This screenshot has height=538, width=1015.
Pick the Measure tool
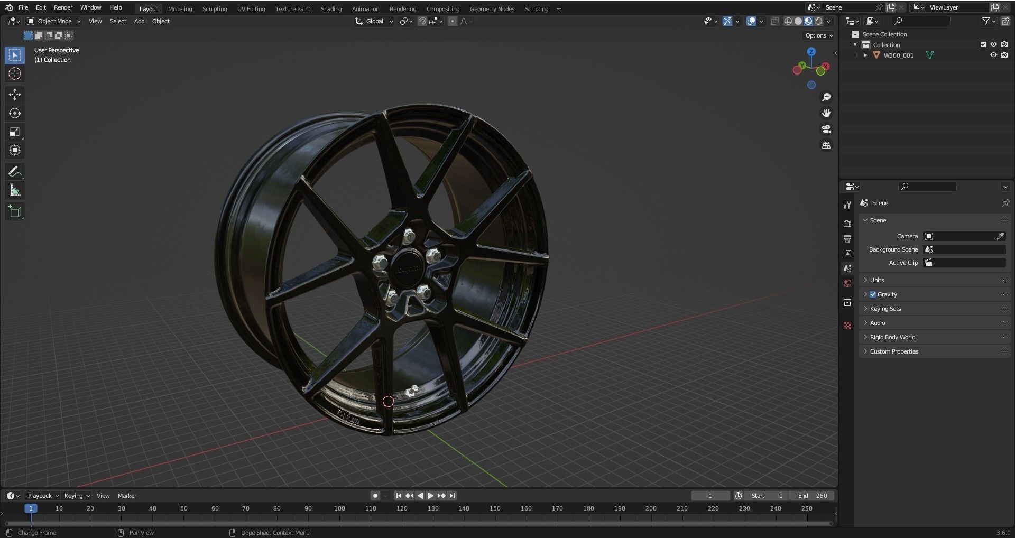[x=14, y=189]
